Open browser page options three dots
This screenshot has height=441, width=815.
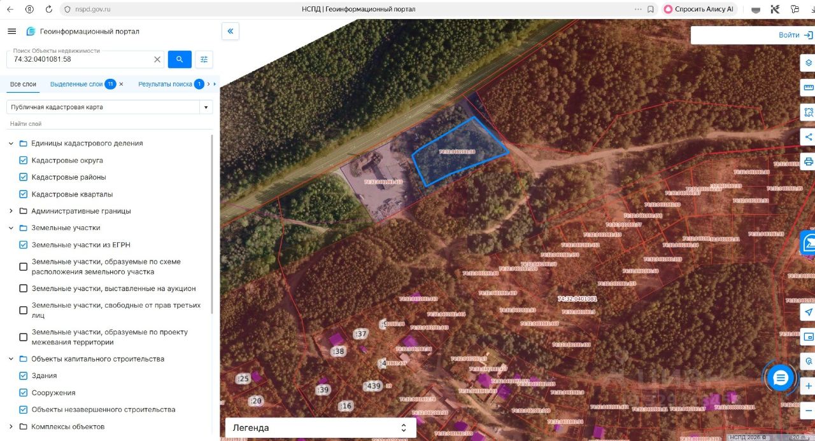click(x=638, y=10)
